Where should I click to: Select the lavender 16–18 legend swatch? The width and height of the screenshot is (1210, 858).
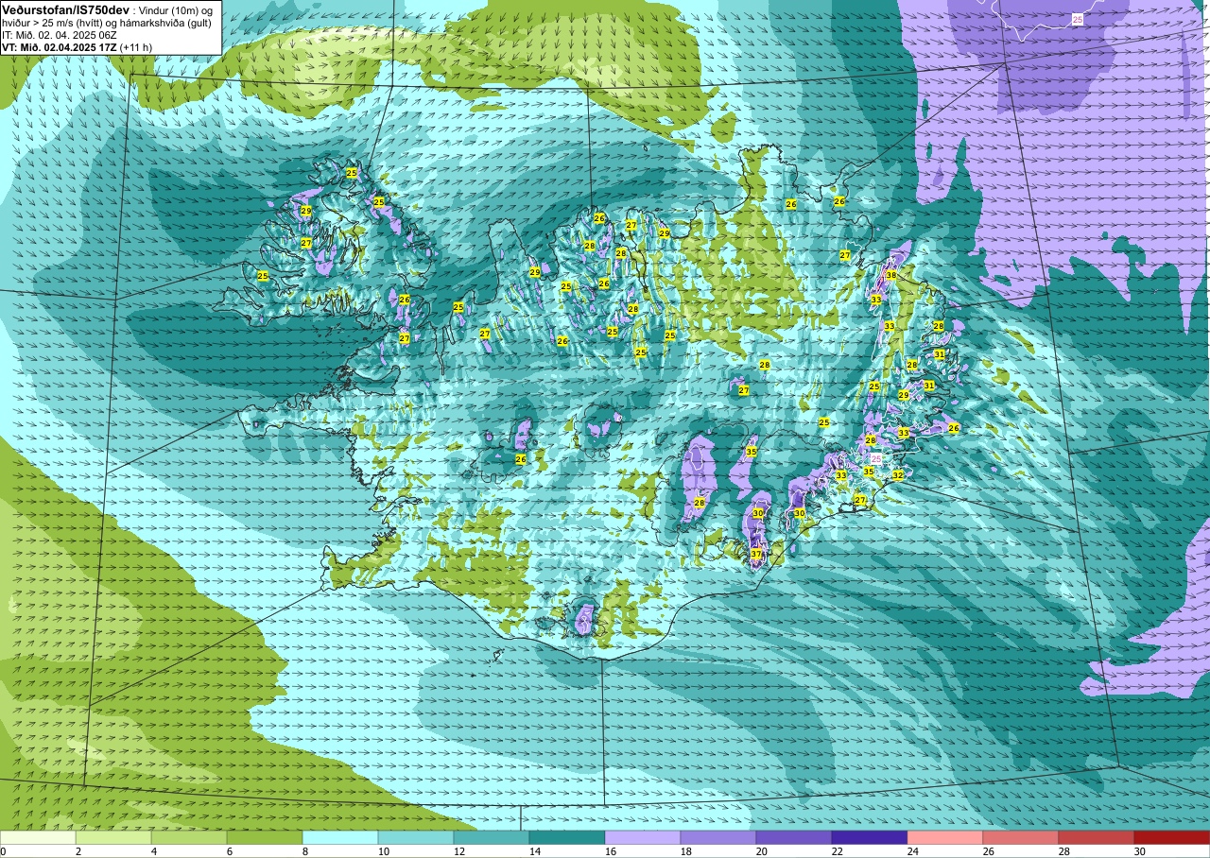(643, 837)
